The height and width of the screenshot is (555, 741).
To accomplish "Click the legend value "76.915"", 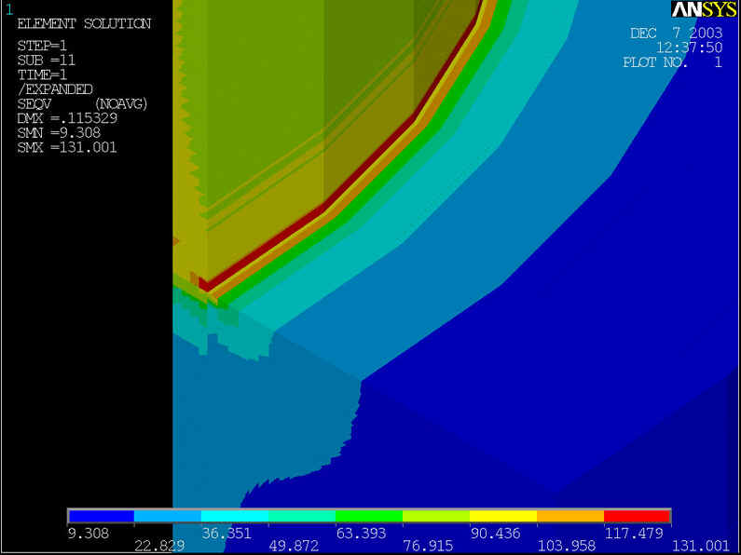I will pos(428,547).
